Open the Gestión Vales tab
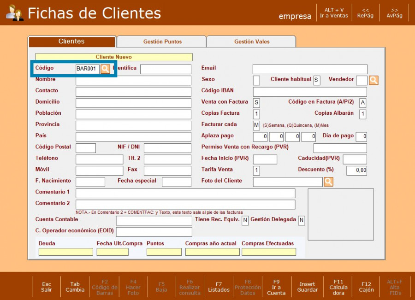 click(x=252, y=41)
